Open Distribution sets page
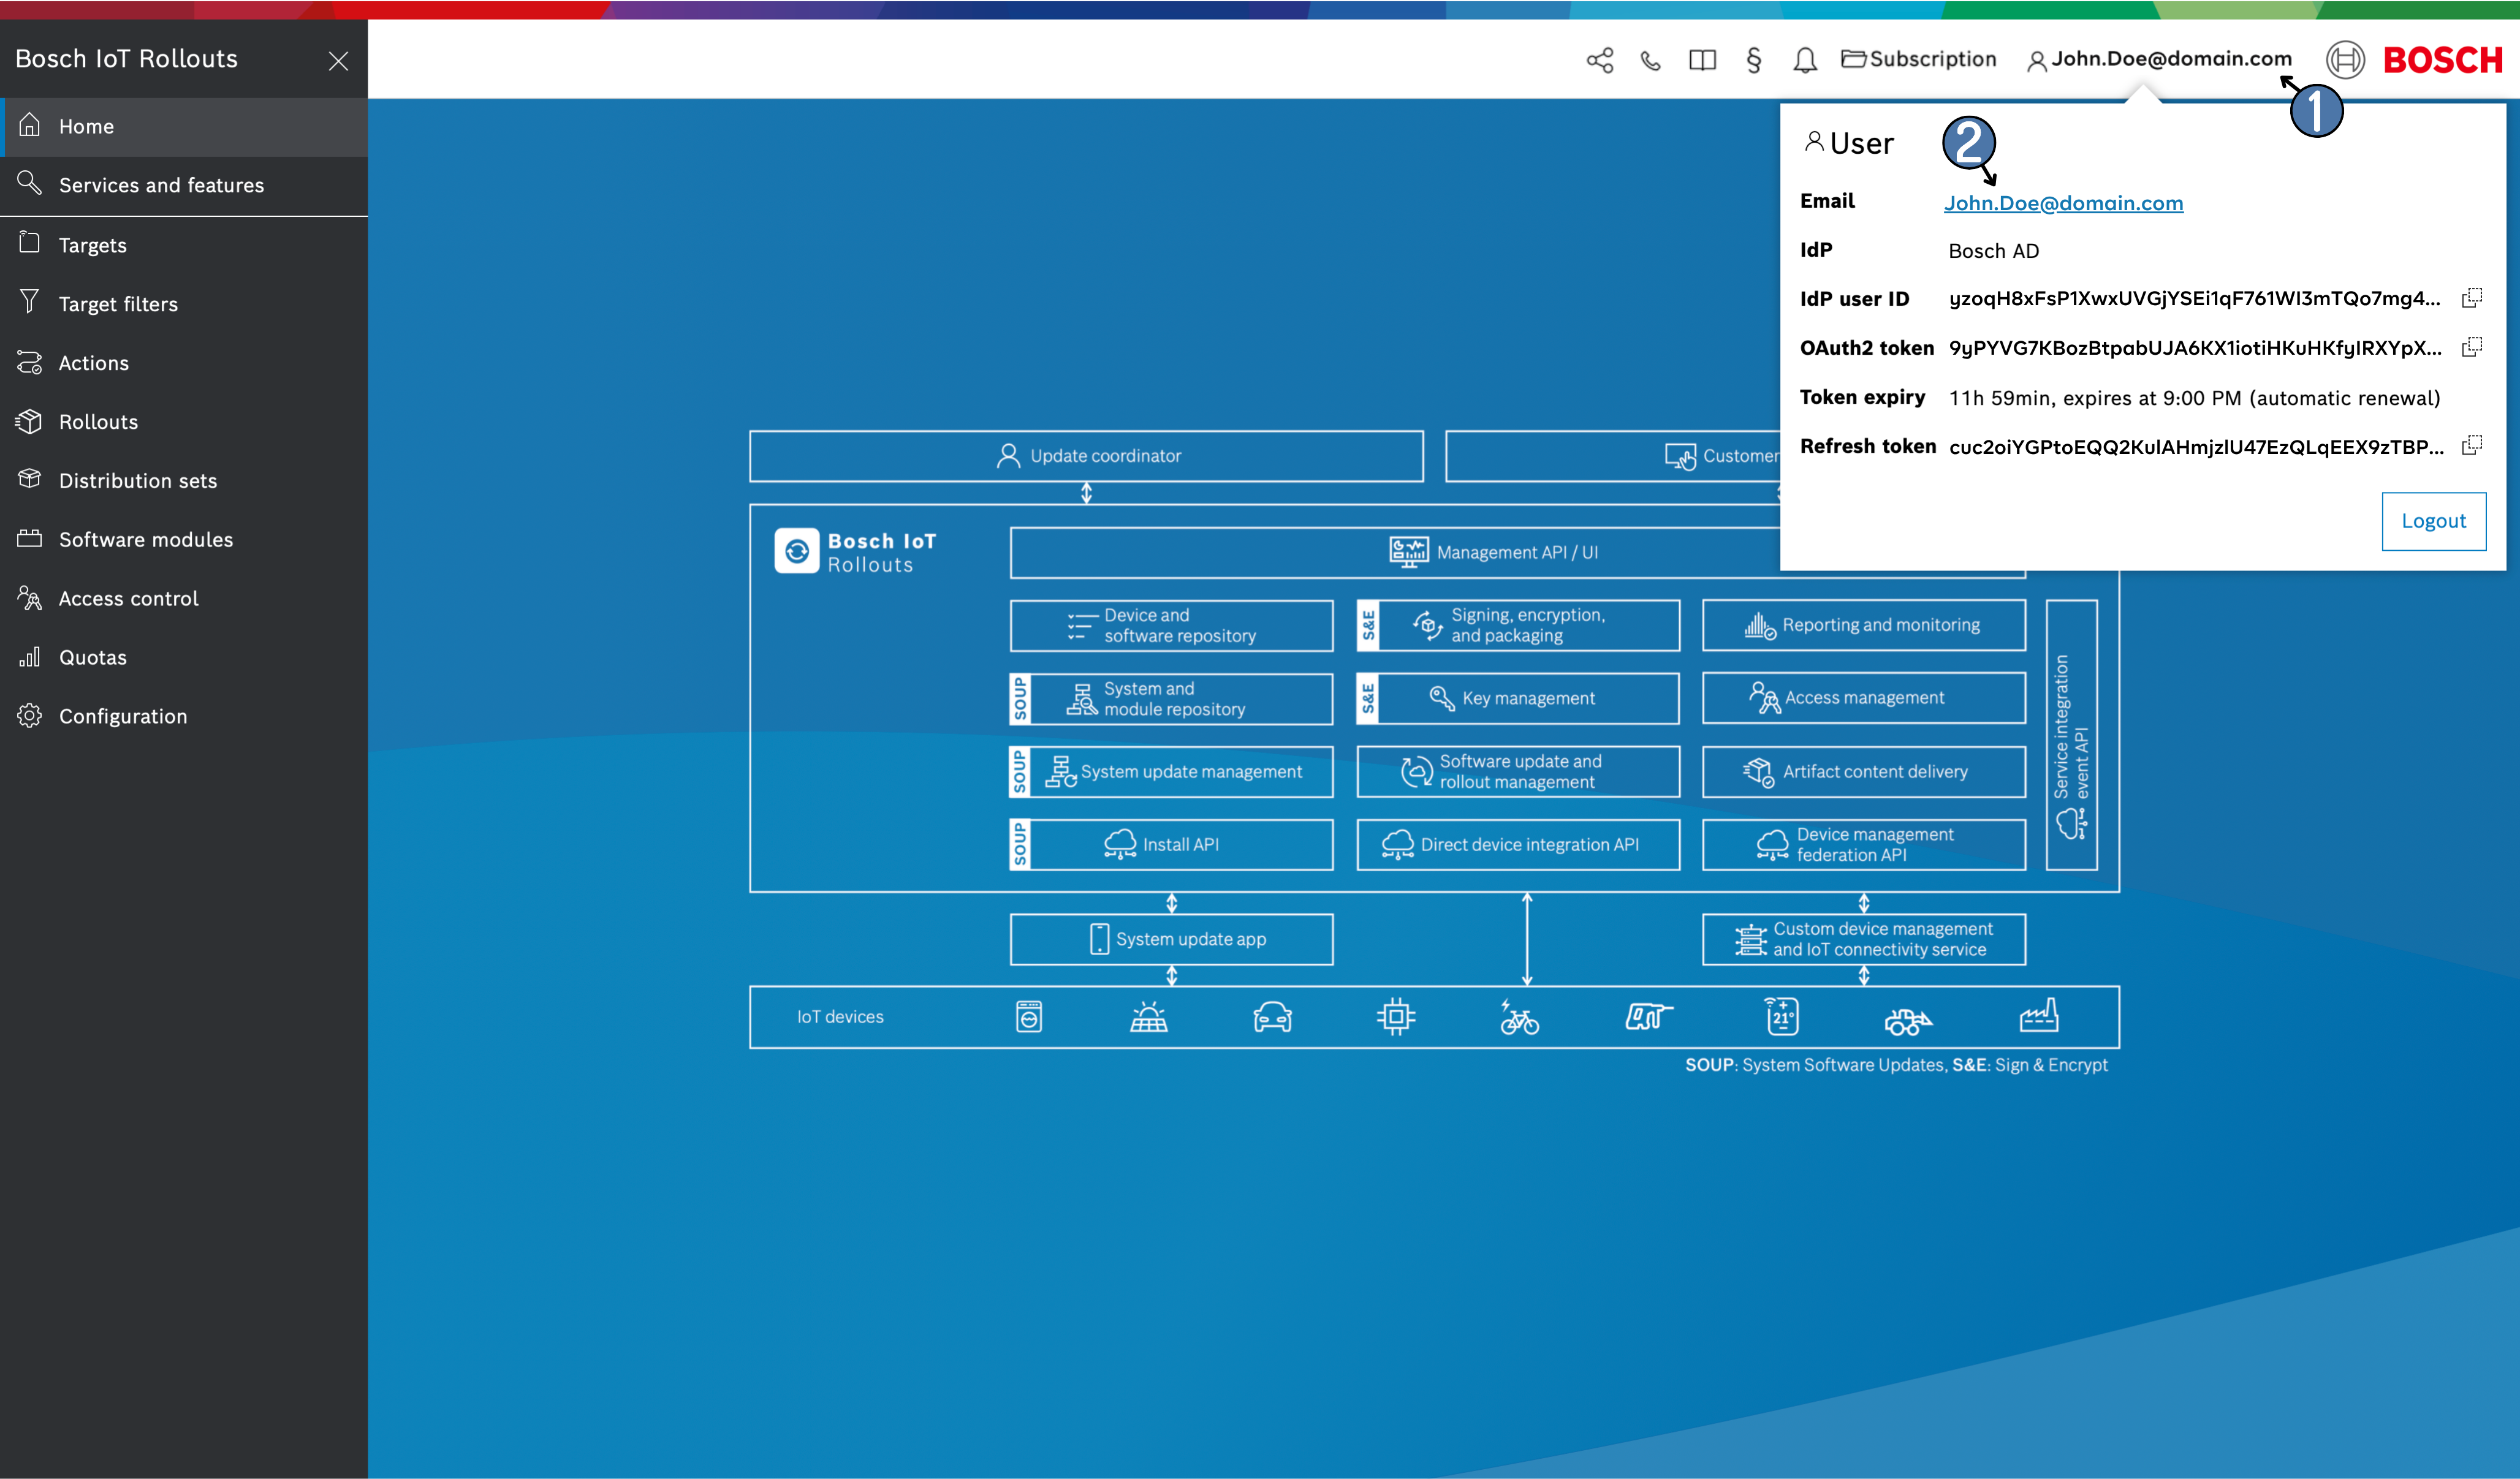This screenshot has height=1479, width=2520. click(x=137, y=481)
